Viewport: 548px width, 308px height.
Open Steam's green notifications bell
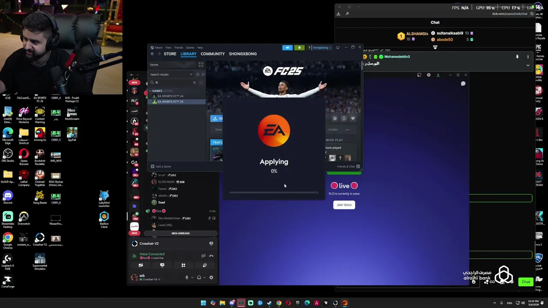click(x=299, y=47)
